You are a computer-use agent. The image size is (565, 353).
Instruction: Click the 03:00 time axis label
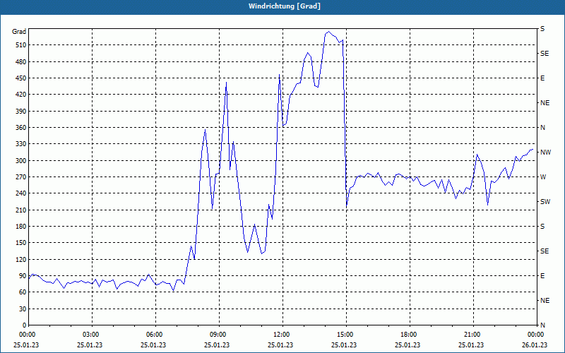[90, 334]
